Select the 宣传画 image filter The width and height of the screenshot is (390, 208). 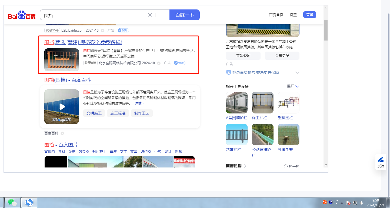[49, 152]
